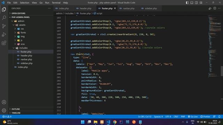Switch to the navbar.php tab

tap(129, 8)
